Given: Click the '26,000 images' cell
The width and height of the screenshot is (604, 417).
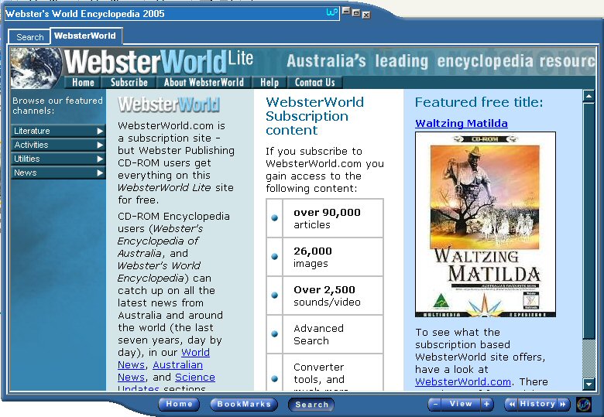Looking at the screenshot, I should (x=333, y=257).
